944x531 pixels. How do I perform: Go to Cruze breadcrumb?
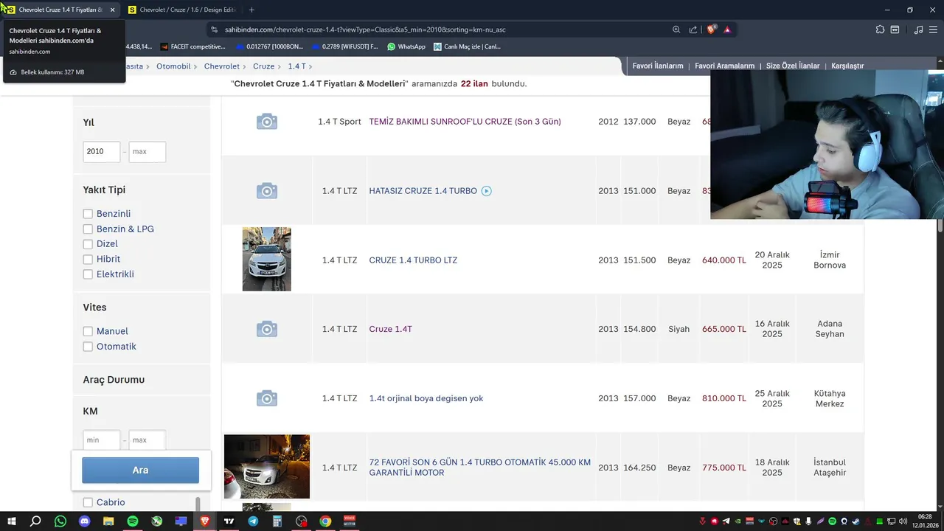click(x=263, y=66)
